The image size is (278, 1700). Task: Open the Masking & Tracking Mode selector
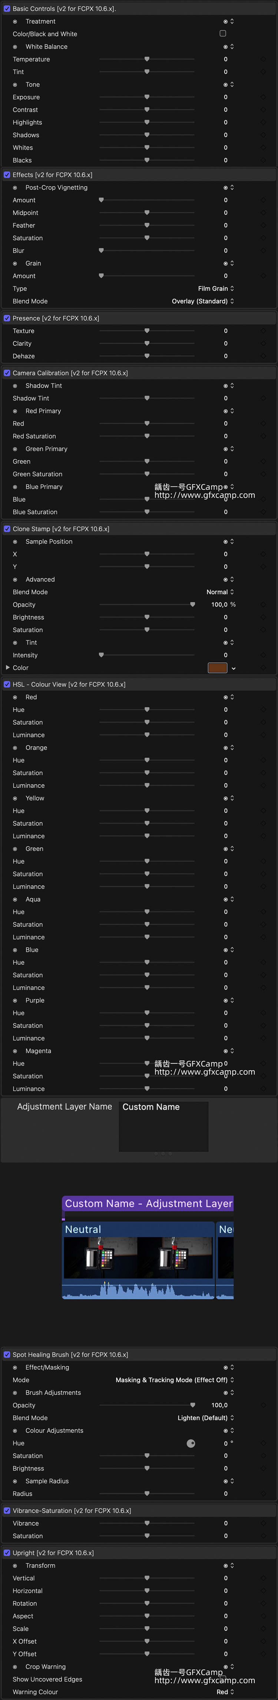175,1380
